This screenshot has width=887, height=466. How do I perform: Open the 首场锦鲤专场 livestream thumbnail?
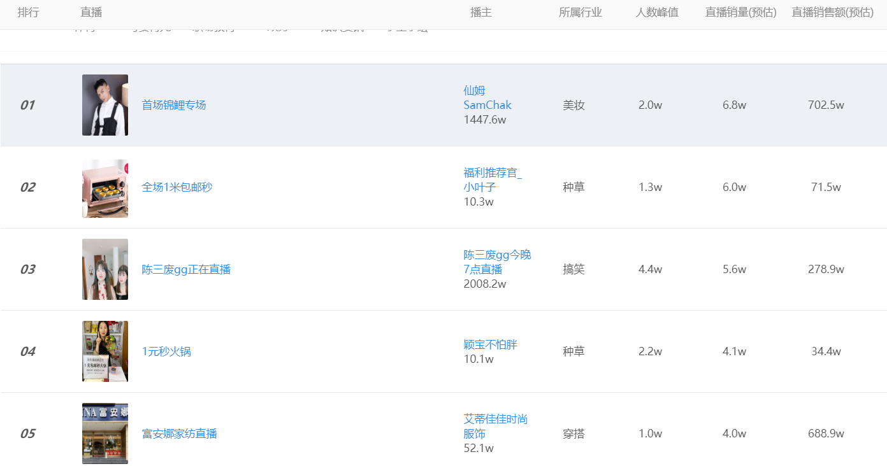click(105, 105)
